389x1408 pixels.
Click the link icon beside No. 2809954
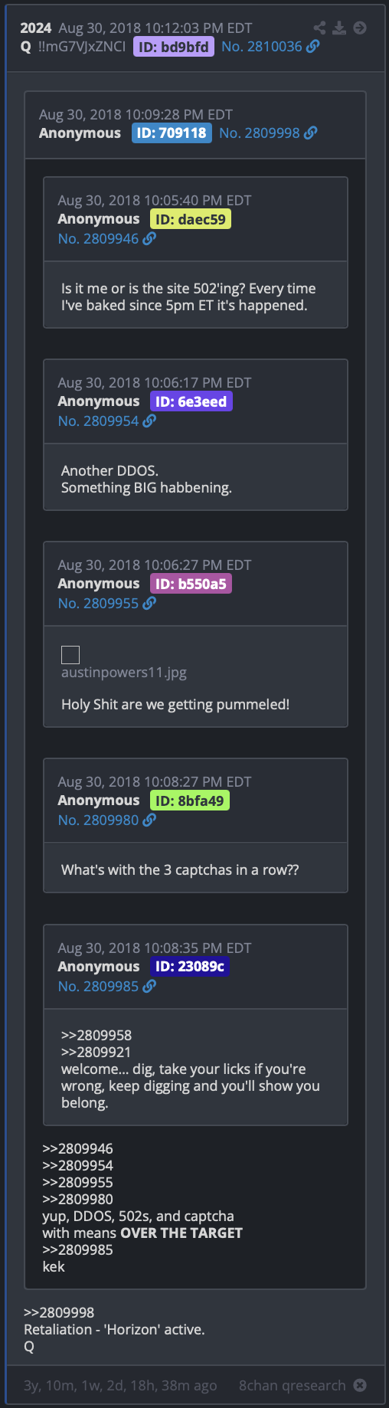pyautogui.click(x=149, y=421)
